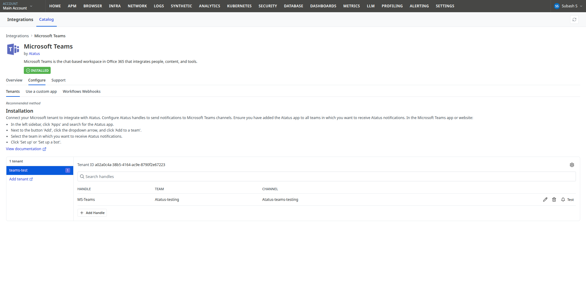
Task: Select the Configure tab
Action: click(x=37, y=80)
